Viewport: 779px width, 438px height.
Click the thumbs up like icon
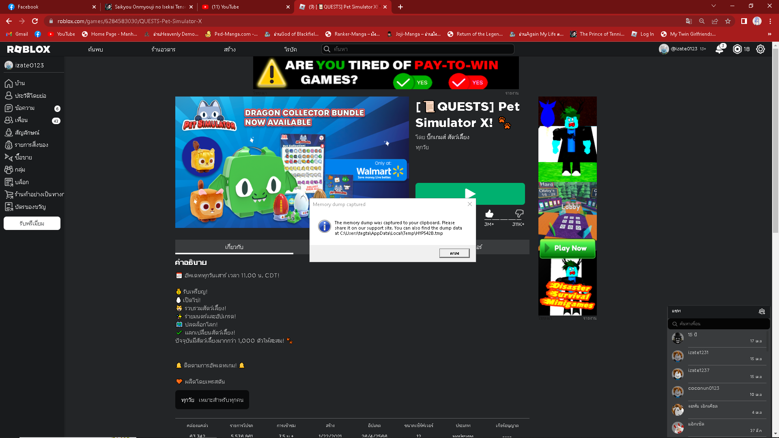tap(489, 214)
